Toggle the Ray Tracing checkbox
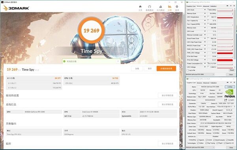The width and height of the screenshot is (237, 150). pos(207,143)
